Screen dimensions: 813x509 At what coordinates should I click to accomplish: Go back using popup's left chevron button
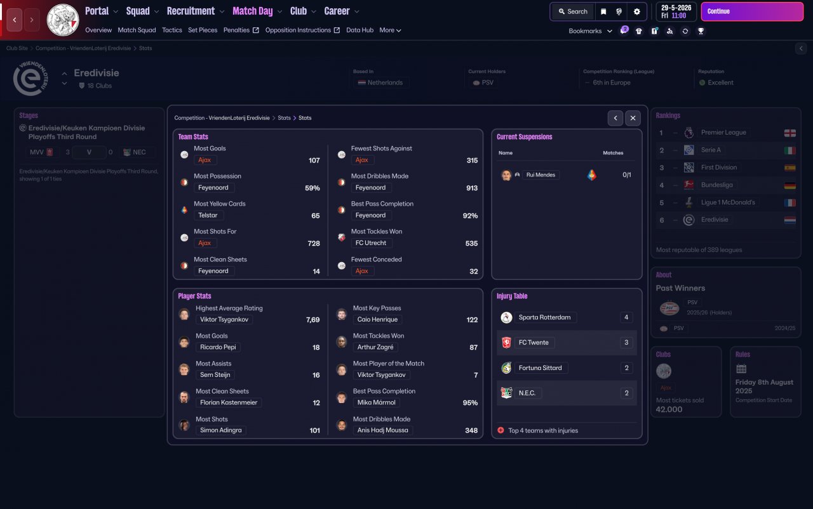[615, 118]
